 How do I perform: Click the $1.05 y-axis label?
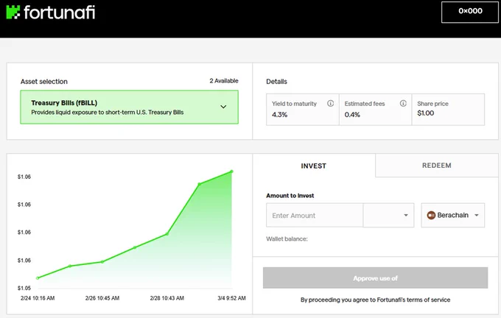coord(24,288)
